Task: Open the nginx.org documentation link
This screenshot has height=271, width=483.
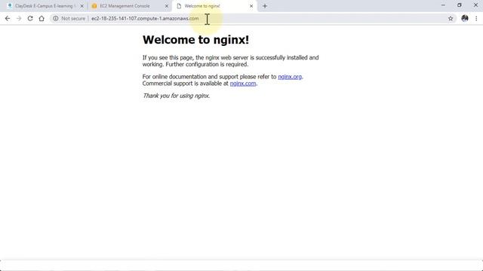Action: pyautogui.click(x=290, y=77)
